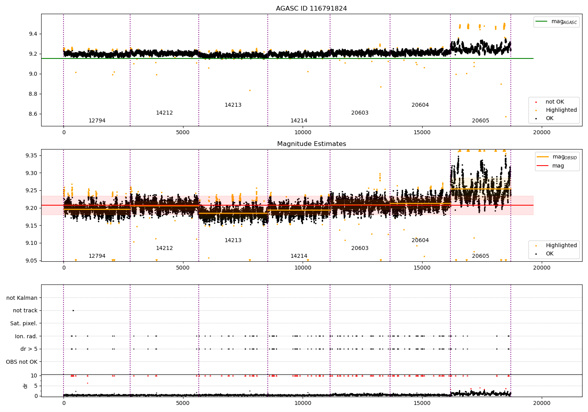Click the 'OBS not OK' axis label
The height and width of the screenshot is (412, 588).
22,362
